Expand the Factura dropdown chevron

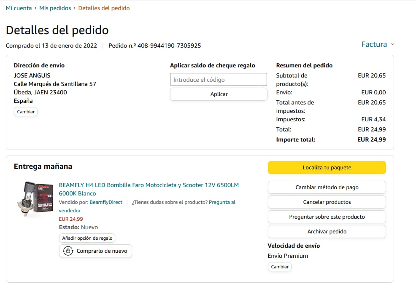coord(392,45)
